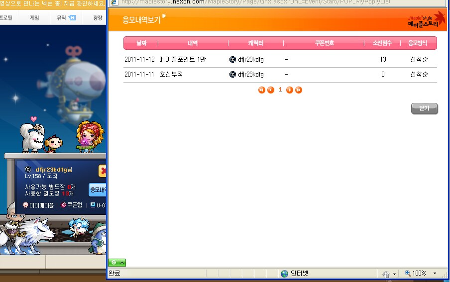
Task: Open the 뮤직 menu in the background page
Action: (61, 18)
